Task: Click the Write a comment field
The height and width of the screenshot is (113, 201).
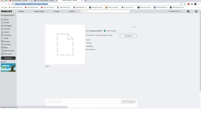Action: 84,102
